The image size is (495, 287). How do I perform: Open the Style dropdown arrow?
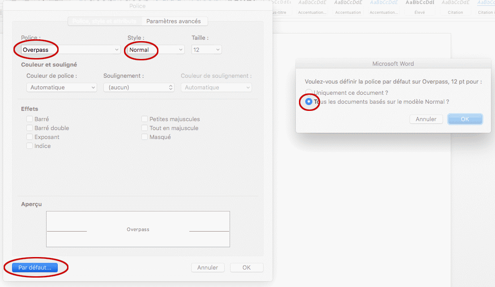pos(180,50)
